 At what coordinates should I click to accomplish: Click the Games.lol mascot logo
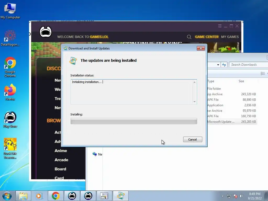[x=46, y=32]
